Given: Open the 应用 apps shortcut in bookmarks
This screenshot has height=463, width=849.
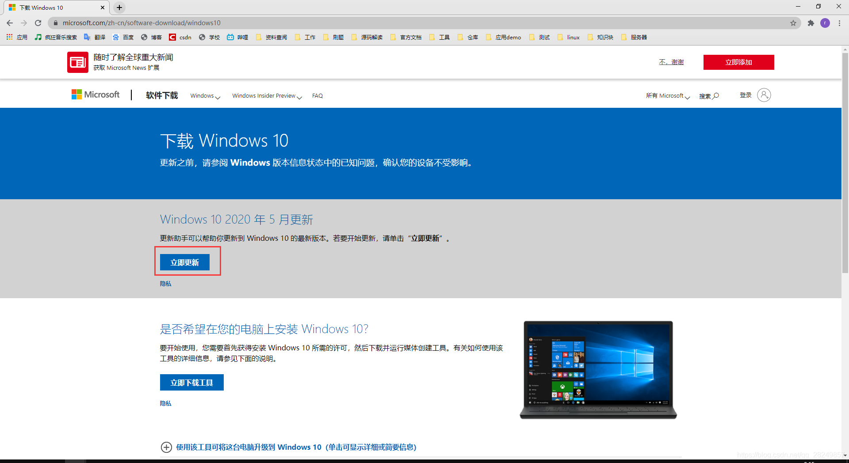Looking at the screenshot, I should click(x=17, y=37).
